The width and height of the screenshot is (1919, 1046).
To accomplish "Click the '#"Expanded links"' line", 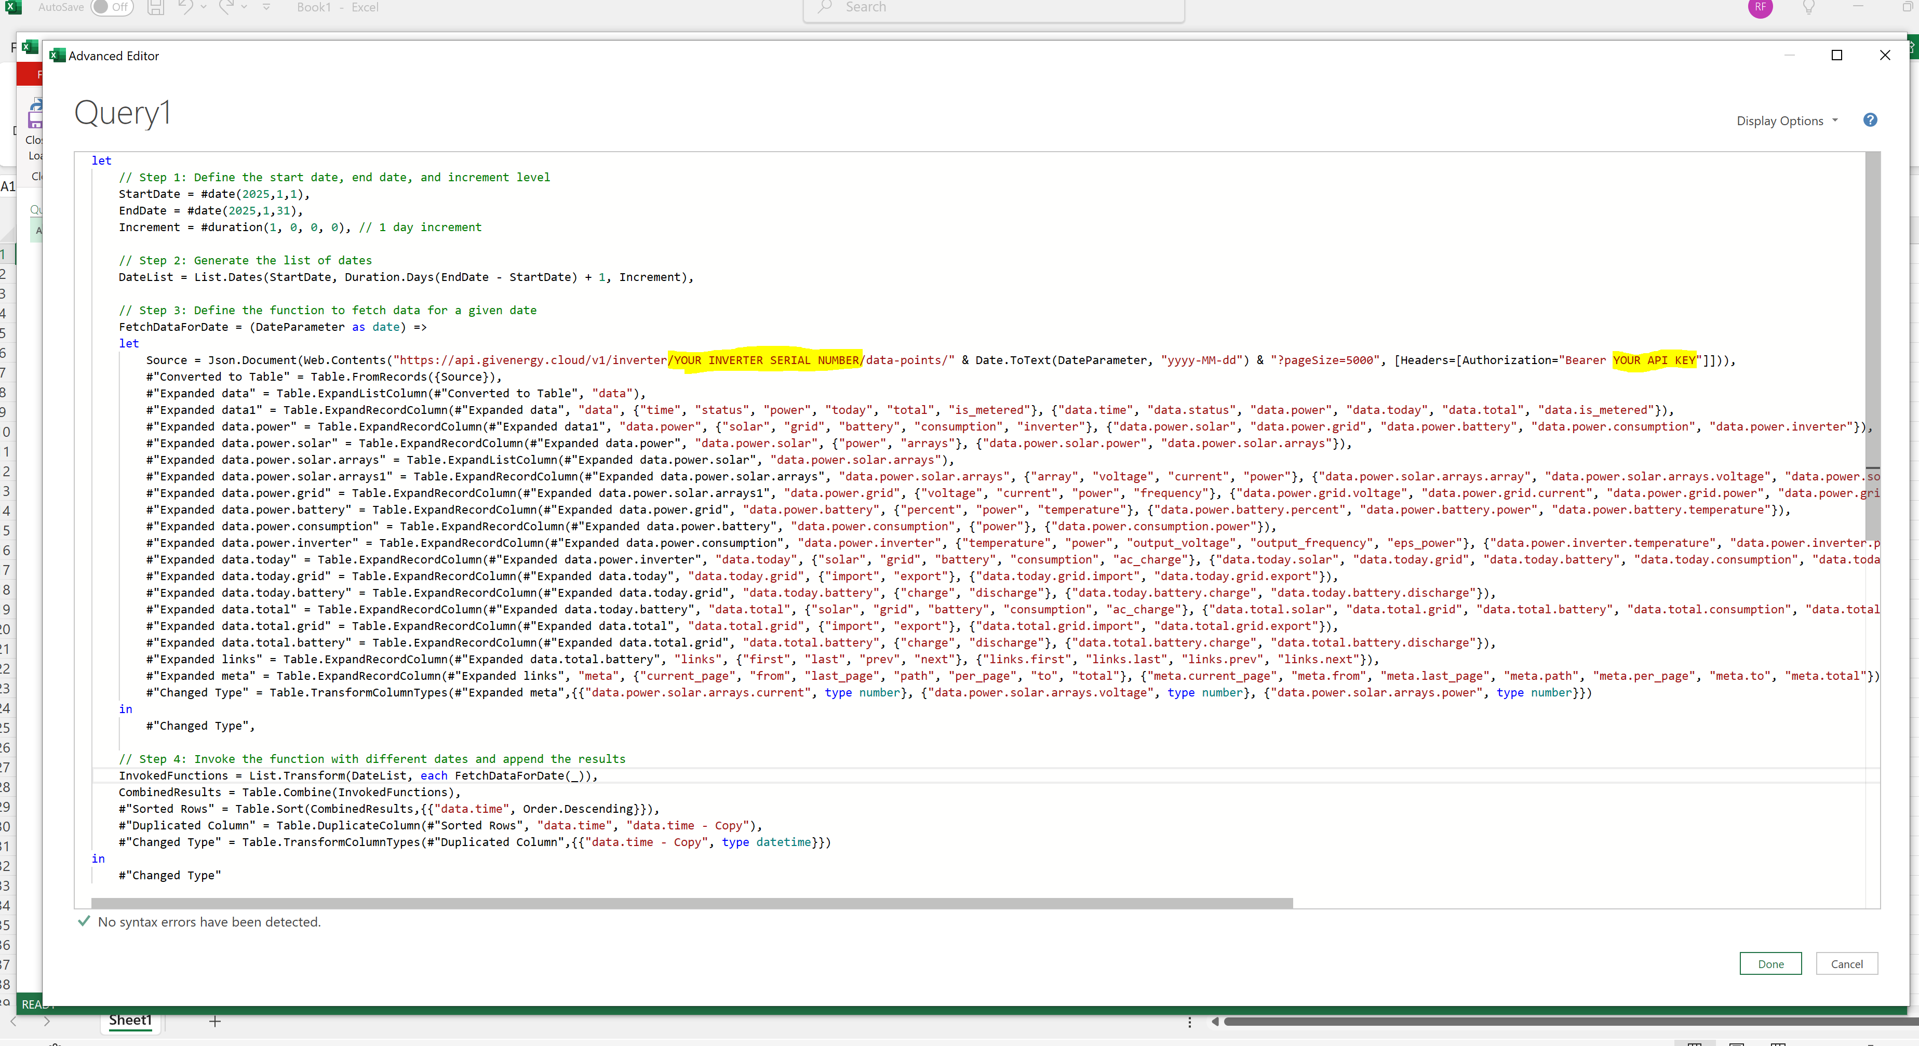I will (763, 659).
